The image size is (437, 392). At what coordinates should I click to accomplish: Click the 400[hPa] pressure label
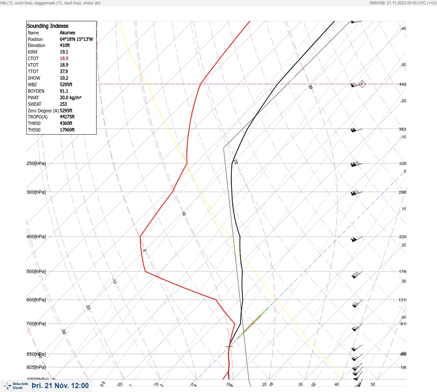pos(36,237)
